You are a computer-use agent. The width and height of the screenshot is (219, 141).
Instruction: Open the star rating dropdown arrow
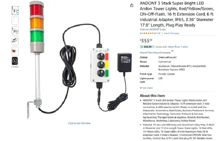tap(155, 33)
